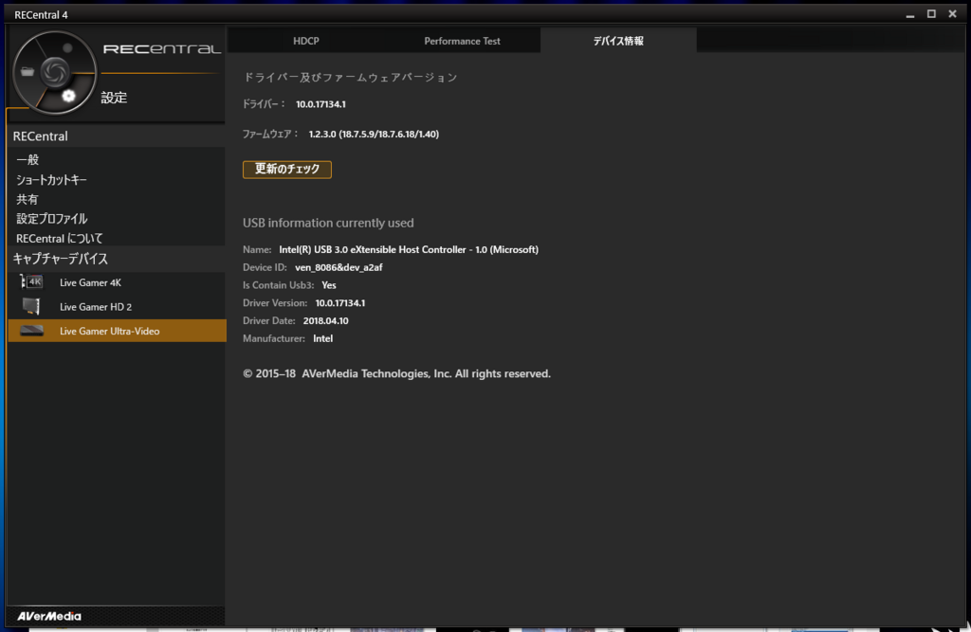Click the USB information currently used heading

[328, 223]
